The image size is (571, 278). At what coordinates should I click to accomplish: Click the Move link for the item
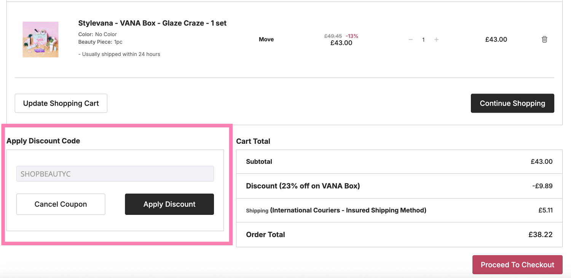click(x=266, y=39)
